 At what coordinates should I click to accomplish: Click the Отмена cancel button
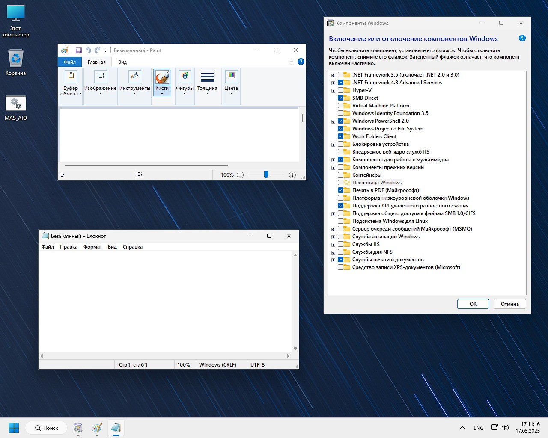click(x=509, y=304)
